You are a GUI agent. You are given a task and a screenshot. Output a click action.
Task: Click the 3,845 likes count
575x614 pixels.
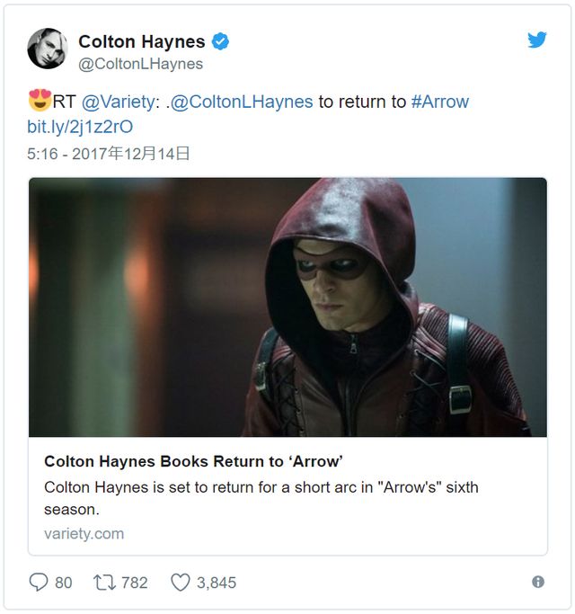[217, 583]
